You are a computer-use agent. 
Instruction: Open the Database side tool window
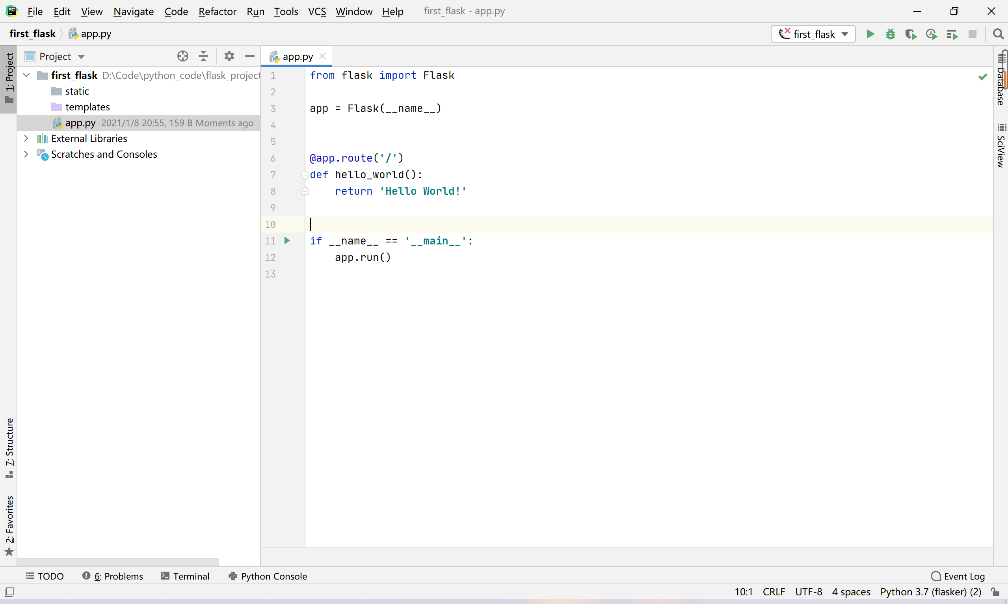click(x=1001, y=80)
